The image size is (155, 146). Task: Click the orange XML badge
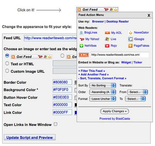coord(84,55)
